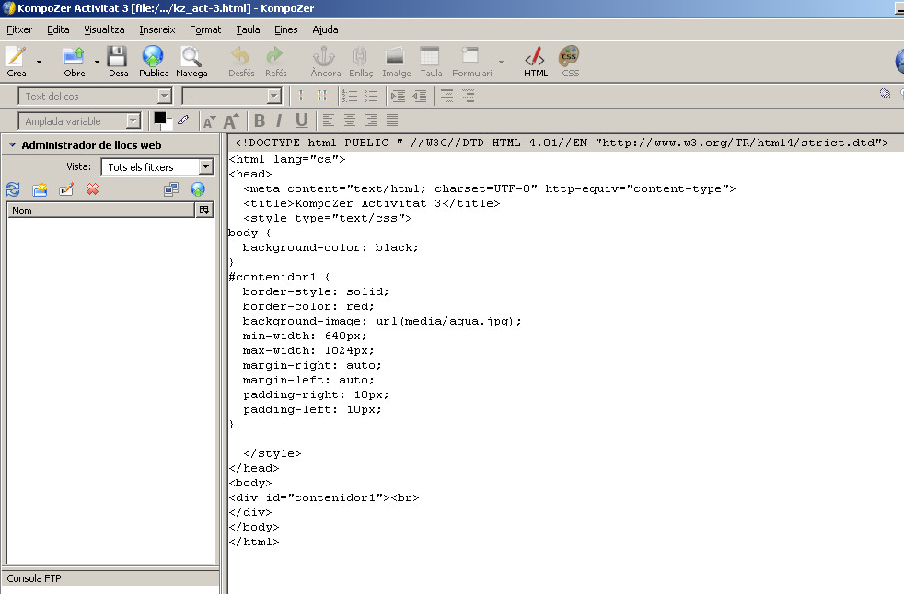
Task: Switch to HTML source view icon
Action: point(535,56)
